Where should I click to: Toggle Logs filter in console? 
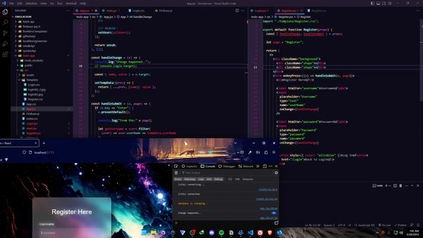pos(201,179)
